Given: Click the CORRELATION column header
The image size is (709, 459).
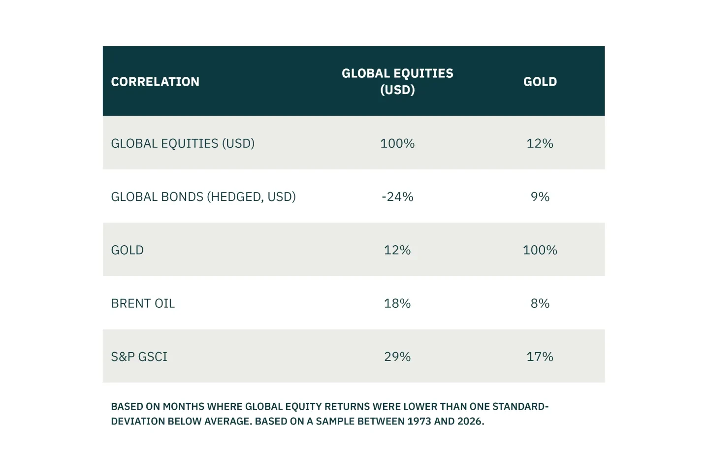Looking at the screenshot, I should [x=155, y=82].
